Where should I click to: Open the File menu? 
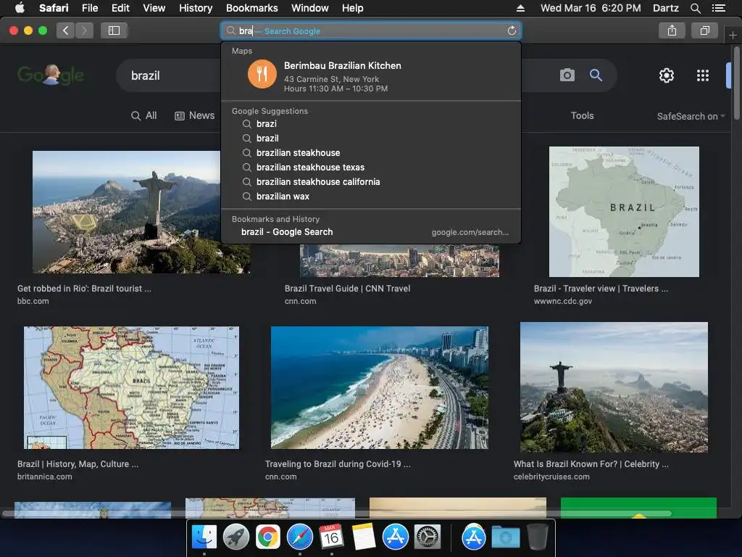(x=89, y=8)
